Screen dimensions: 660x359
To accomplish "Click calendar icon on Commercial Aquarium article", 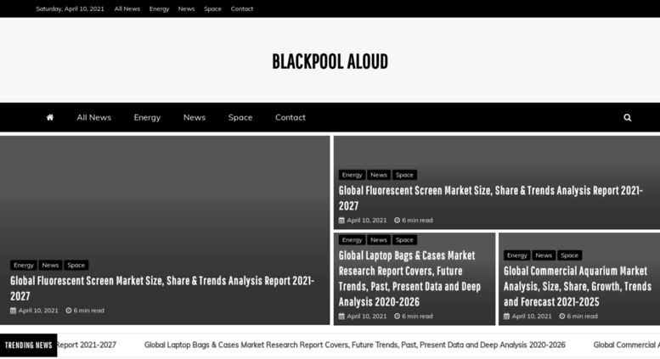I will (506, 316).
